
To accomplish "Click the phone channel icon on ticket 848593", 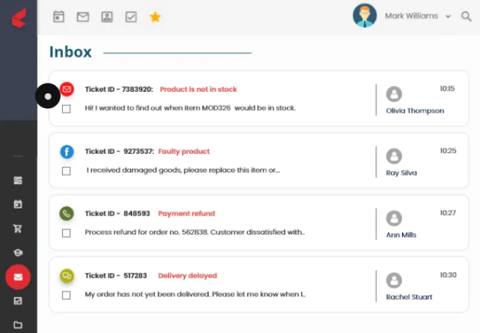I will (67, 213).
